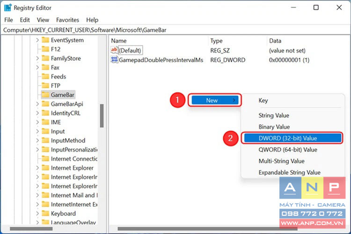Click the GameBar tree item label

click(62, 95)
